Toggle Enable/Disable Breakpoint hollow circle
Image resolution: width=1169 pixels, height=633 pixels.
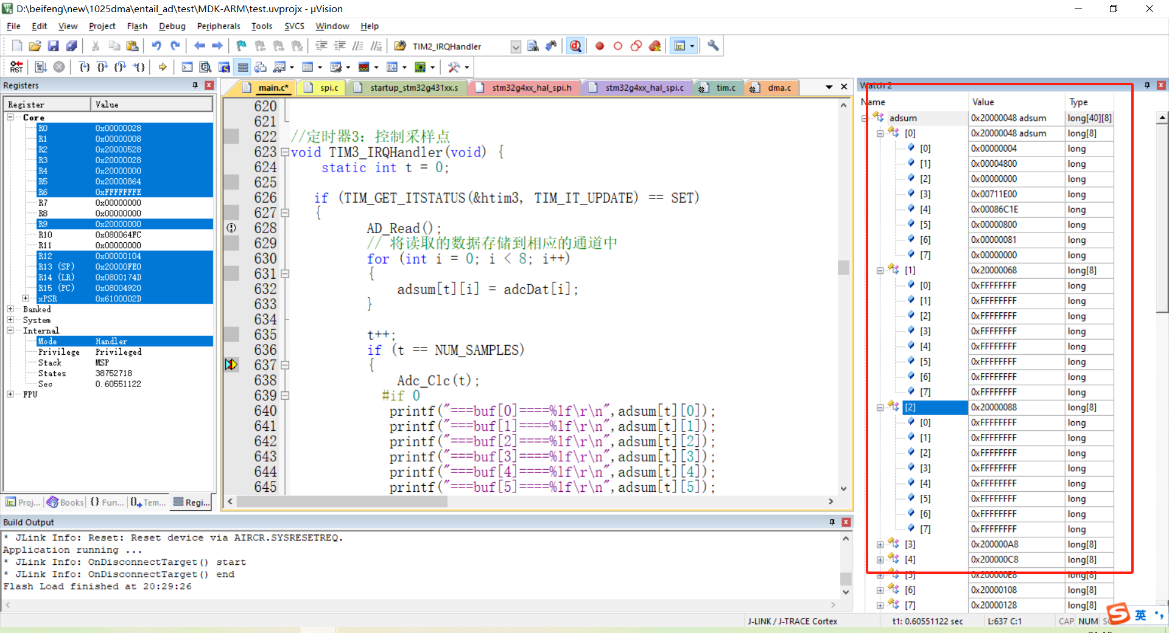coord(618,46)
